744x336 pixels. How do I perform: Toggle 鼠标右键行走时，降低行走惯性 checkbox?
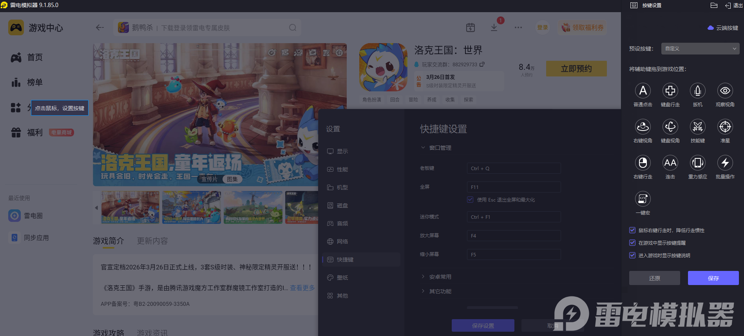[x=632, y=230]
